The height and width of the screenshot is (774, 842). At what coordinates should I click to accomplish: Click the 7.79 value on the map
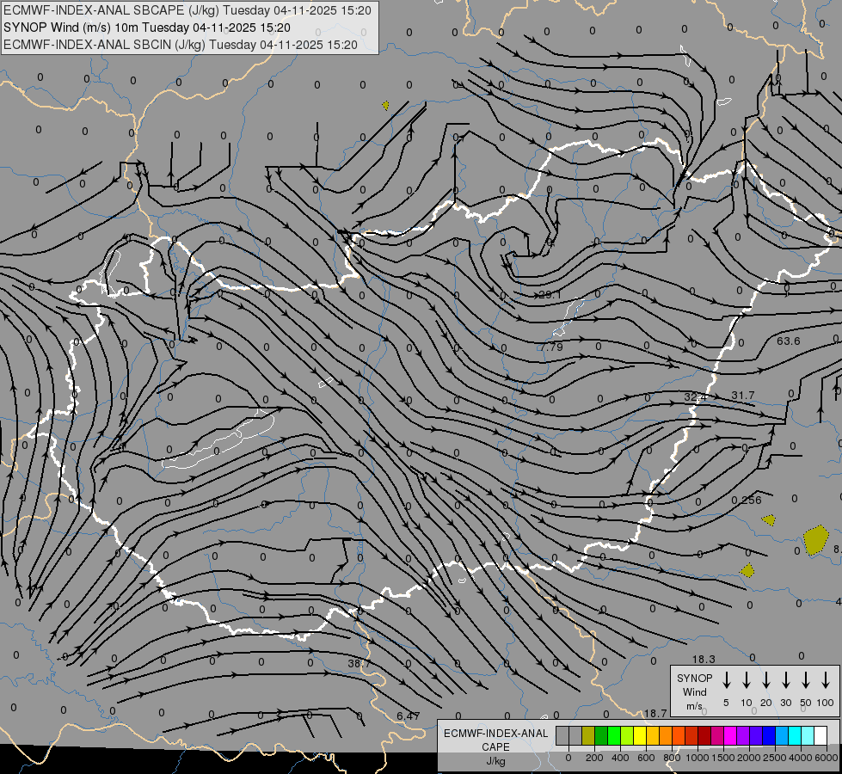click(551, 347)
